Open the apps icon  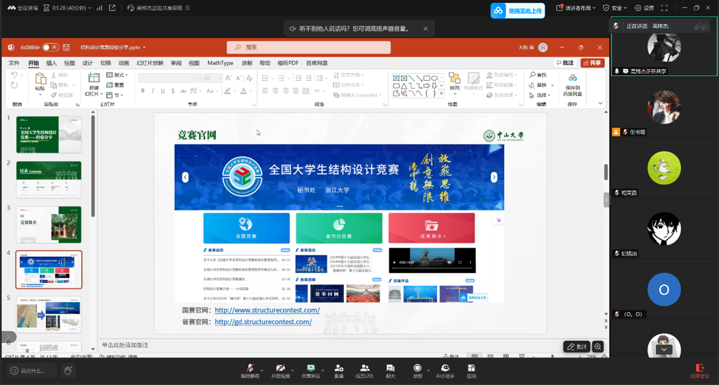tap(471, 370)
